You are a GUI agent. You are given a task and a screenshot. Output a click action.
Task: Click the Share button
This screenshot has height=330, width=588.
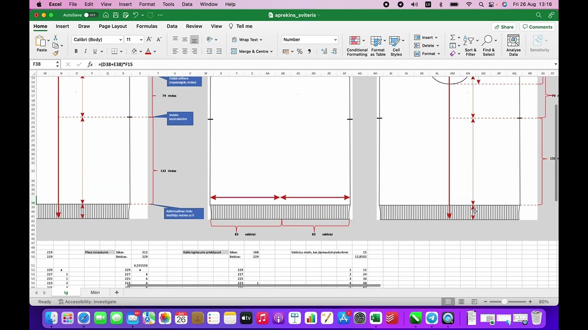coord(504,27)
